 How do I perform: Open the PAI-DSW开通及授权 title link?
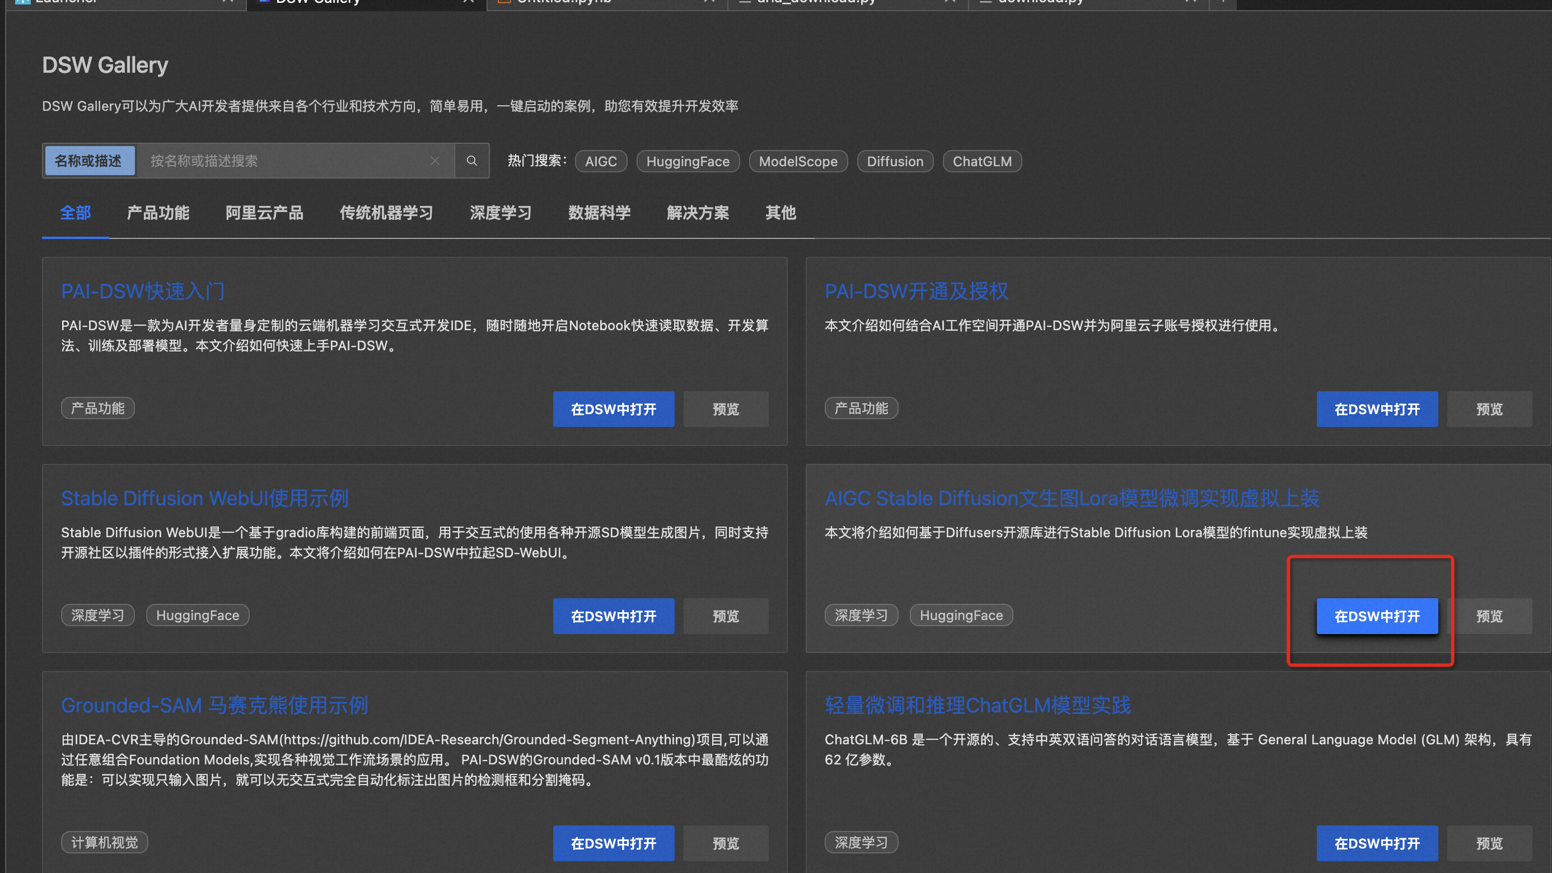click(x=916, y=292)
